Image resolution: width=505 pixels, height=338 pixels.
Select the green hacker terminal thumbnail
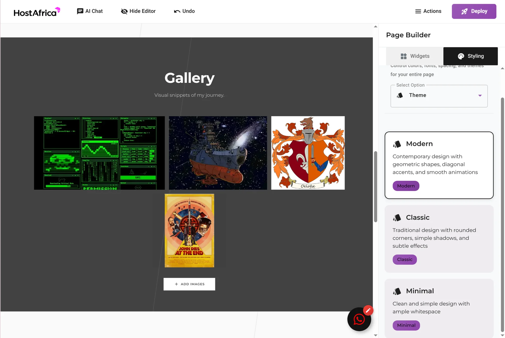(99, 153)
